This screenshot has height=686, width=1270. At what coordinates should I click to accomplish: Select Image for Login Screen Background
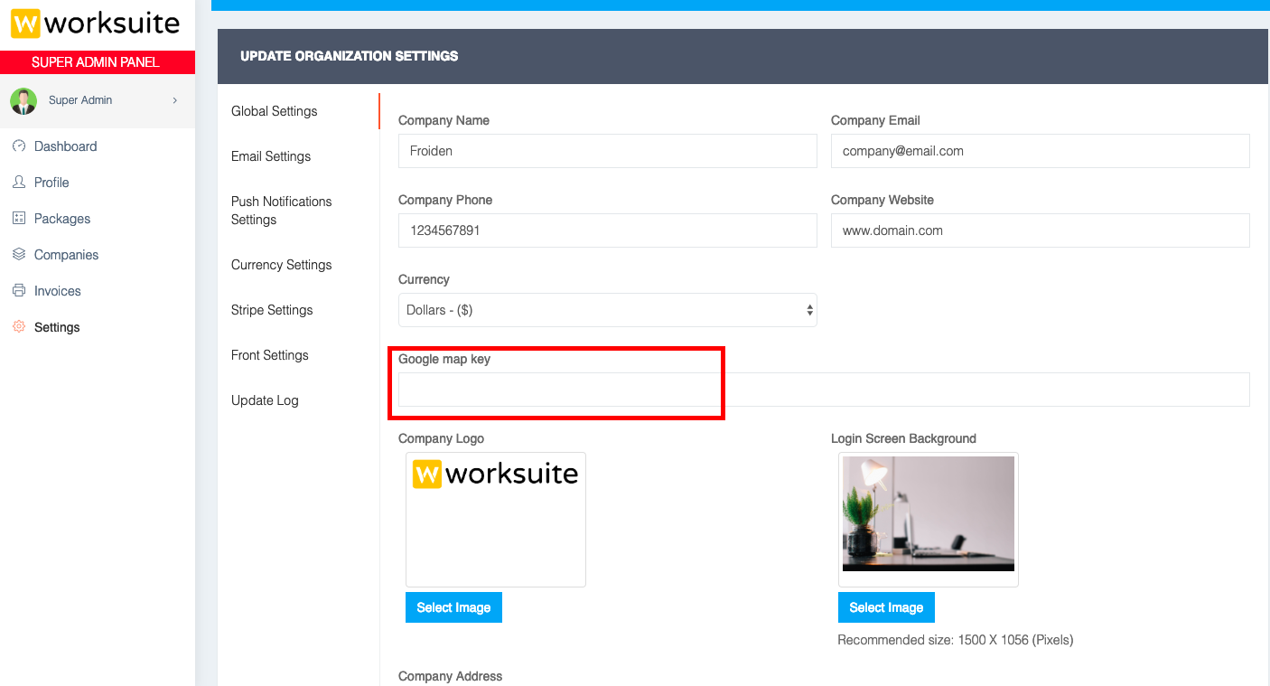point(886,607)
